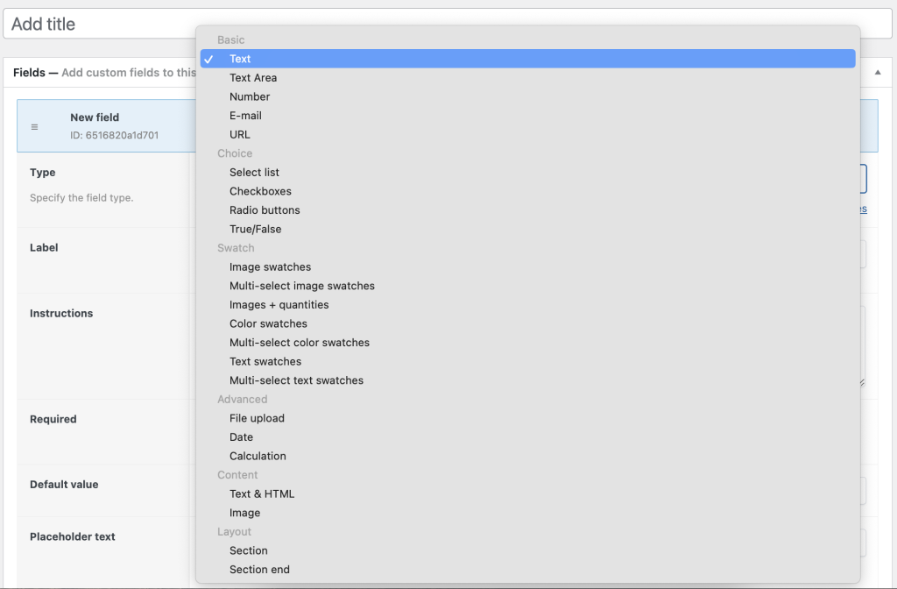
Task: Pick Images + quantities option
Action: [279, 304]
